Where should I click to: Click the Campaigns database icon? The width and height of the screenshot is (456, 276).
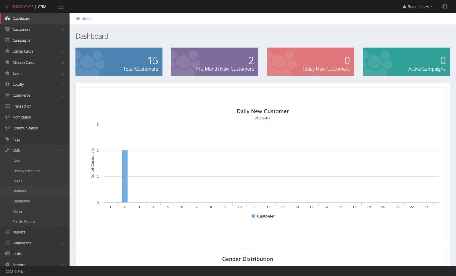(7, 40)
